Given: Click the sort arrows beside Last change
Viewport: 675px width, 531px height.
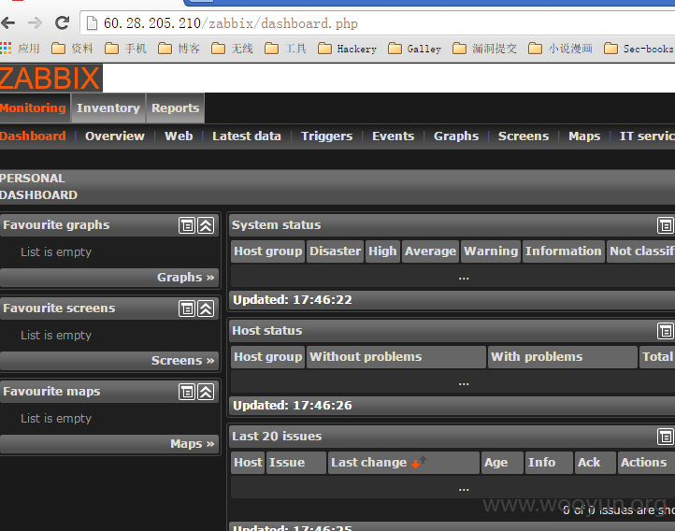Looking at the screenshot, I should coord(419,462).
